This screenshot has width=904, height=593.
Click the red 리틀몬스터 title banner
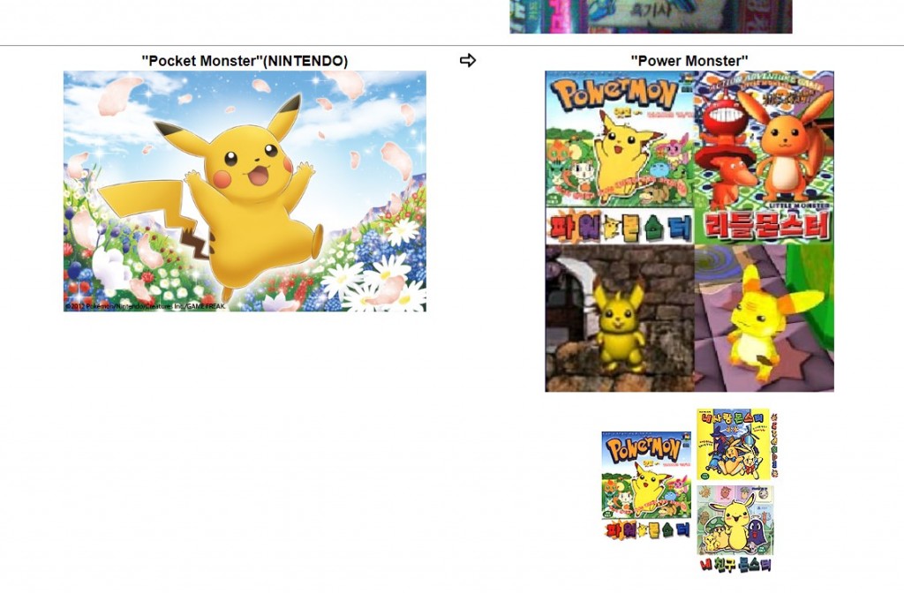[765, 226]
